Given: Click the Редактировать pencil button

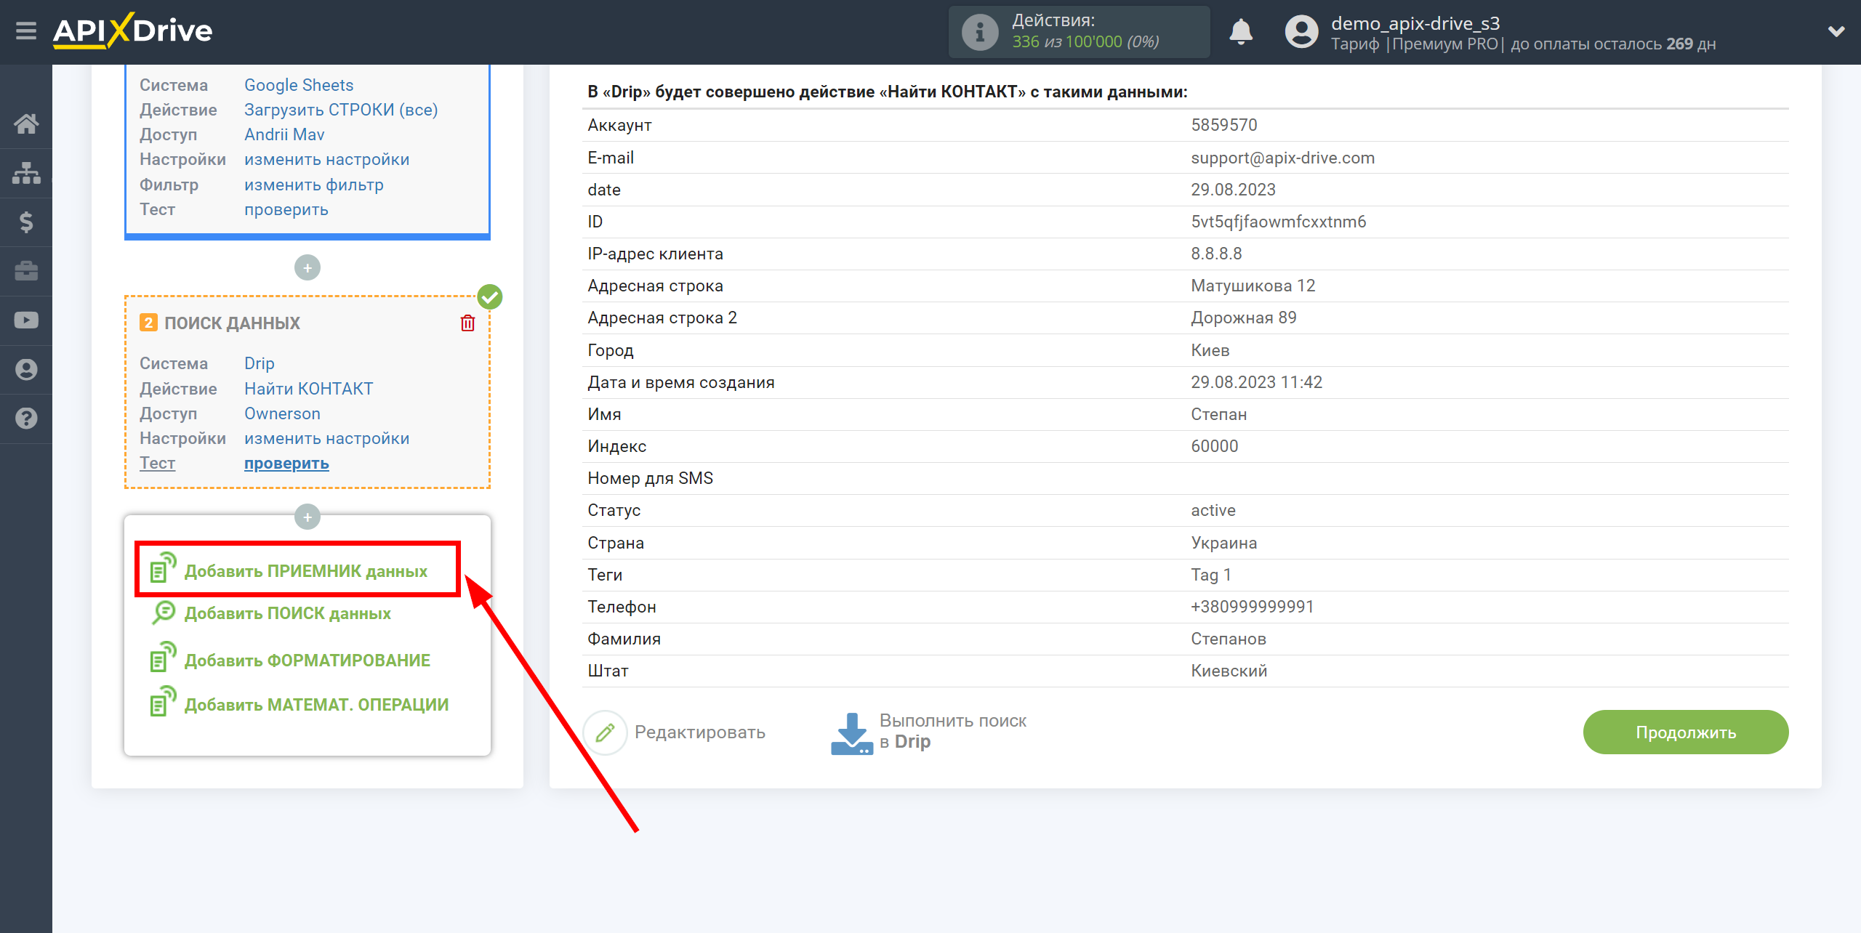Looking at the screenshot, I should 674,732.
